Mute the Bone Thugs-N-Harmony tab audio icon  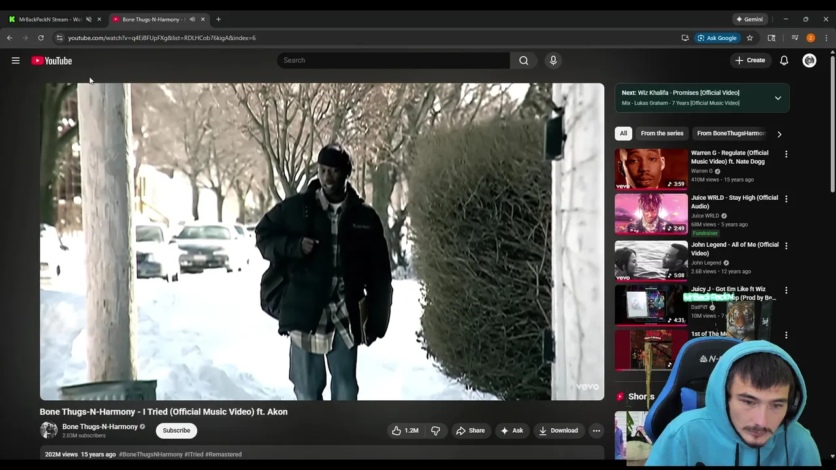tap(192, 20)
